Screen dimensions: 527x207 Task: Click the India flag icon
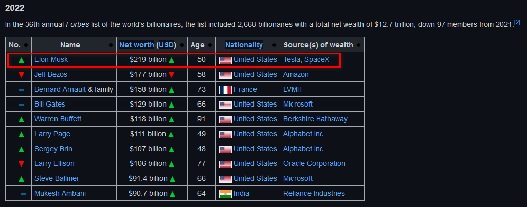[225, 194]
